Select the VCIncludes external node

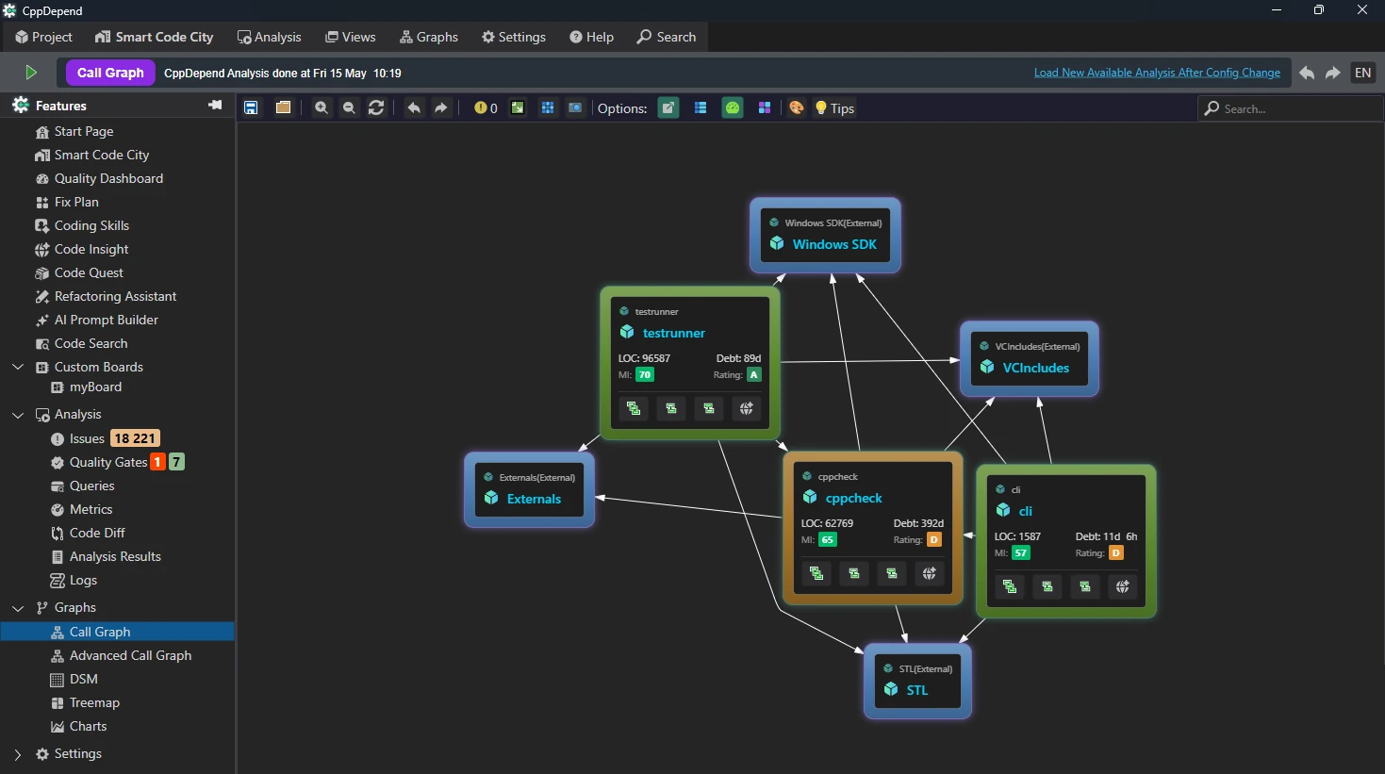point(1030,358)
